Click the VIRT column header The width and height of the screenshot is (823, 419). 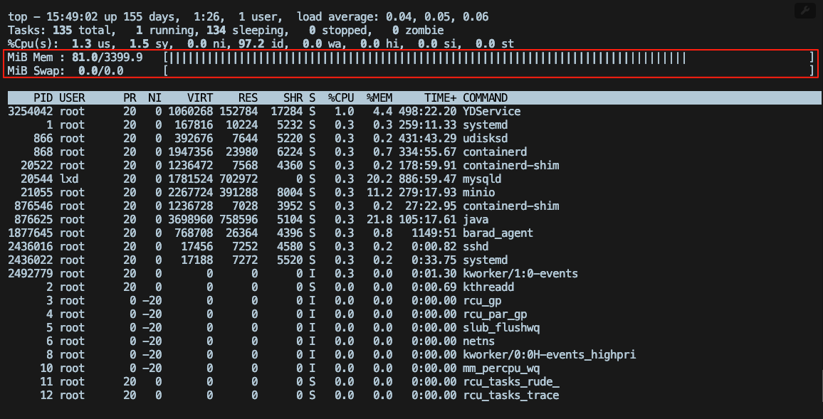(x=200, y=97)
